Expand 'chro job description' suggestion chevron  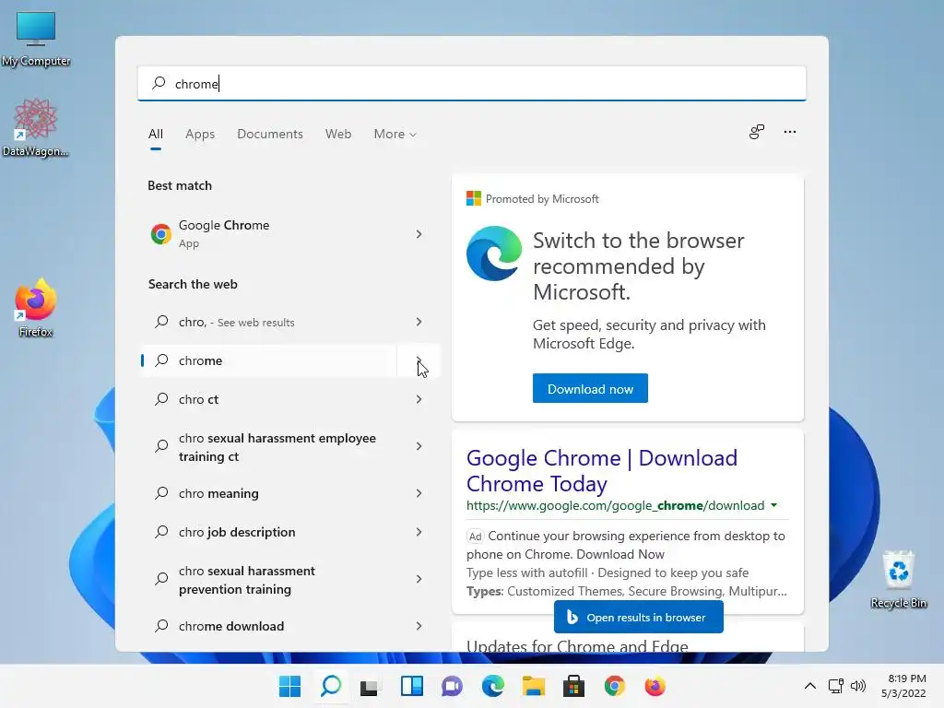point(419,532)
